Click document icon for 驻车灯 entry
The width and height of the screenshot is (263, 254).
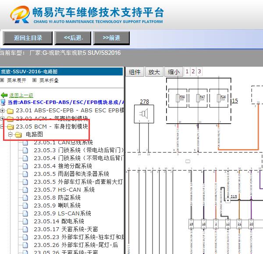click(x=25, y=237)
